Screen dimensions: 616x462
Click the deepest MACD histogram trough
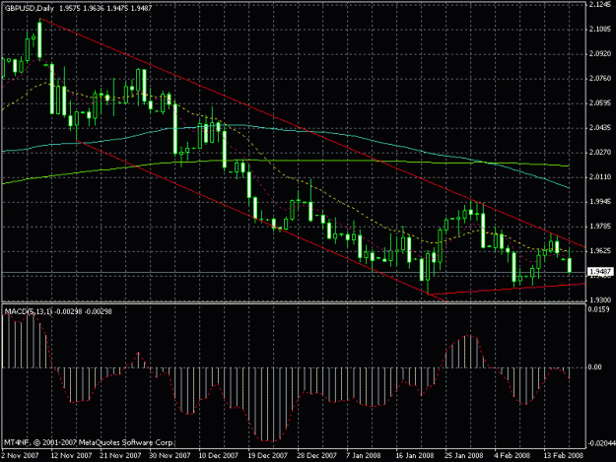(x=272, y=404)
